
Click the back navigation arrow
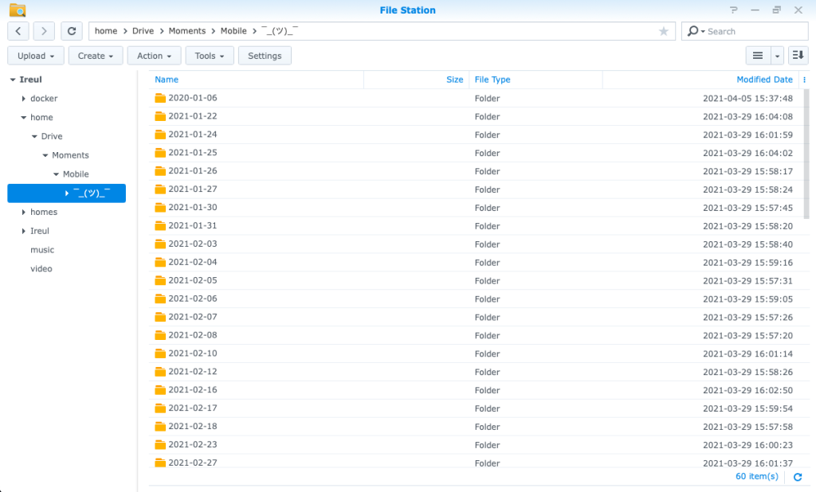coord(18,31)
